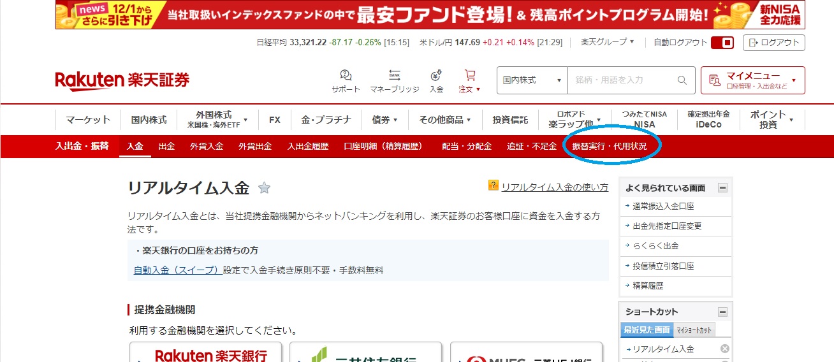This screenshot has height=362, width=834.
Task: Click the ログアウト button
Action: tap(774, 43)
